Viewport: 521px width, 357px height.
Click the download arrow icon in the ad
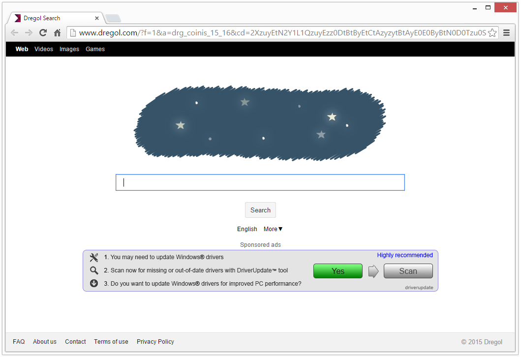[94, 283]
